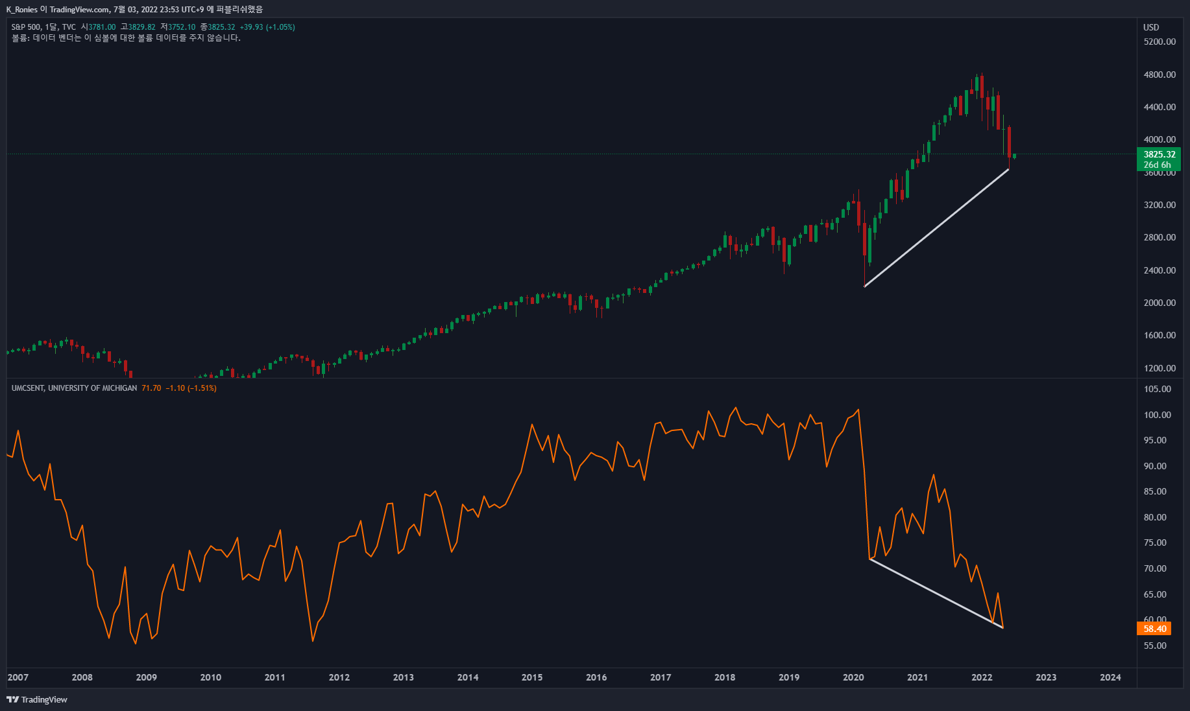Click the 75.00 sentiment axis label
1190x711 pixels.
pos(1155,542)
